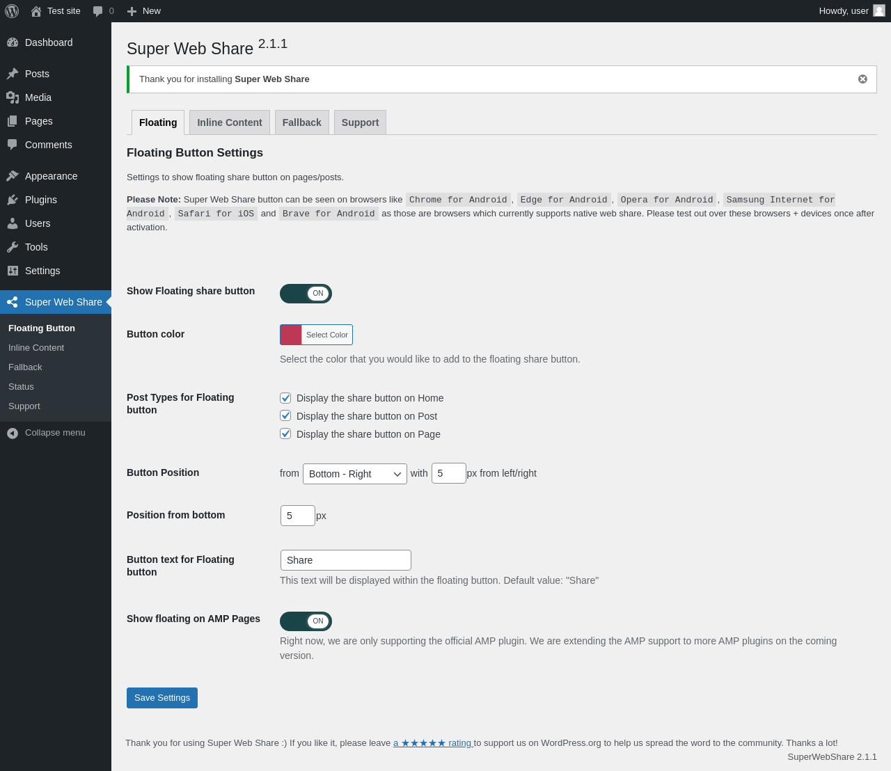
Task: Open Support submenu item in sidebar
Action: tap(56, 406)
